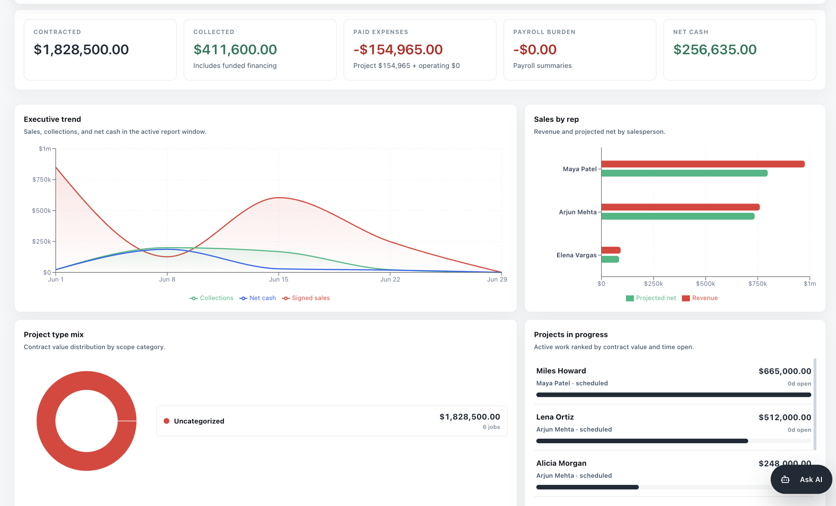Click the Net Cash $256,635.00 value

pos(715,49)
